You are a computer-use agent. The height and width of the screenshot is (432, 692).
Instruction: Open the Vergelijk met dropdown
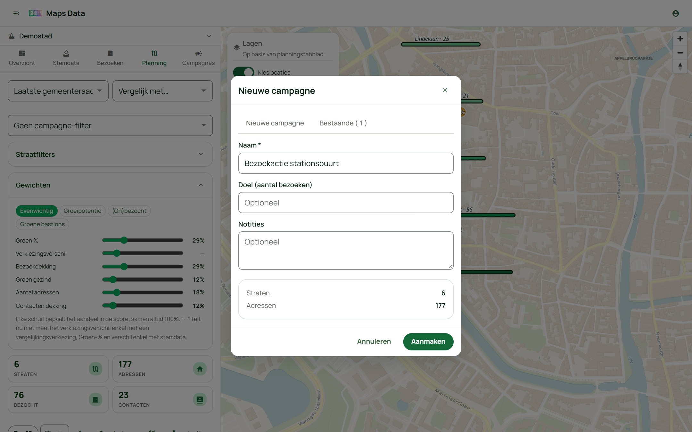(162, 91)
